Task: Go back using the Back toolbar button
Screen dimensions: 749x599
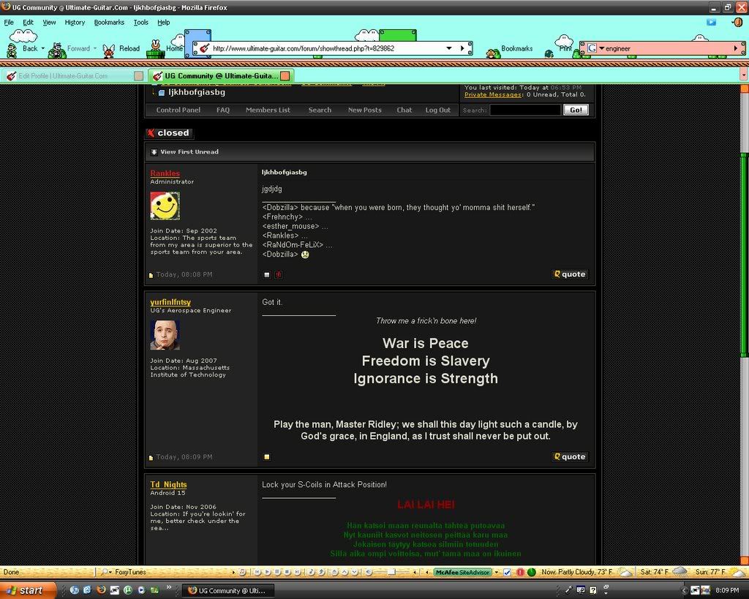Action: [24, 48]
